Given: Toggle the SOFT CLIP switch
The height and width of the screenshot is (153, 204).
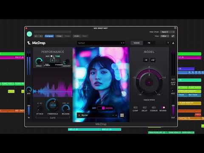Looking at the screenshot, I should [x=173, y=79].
